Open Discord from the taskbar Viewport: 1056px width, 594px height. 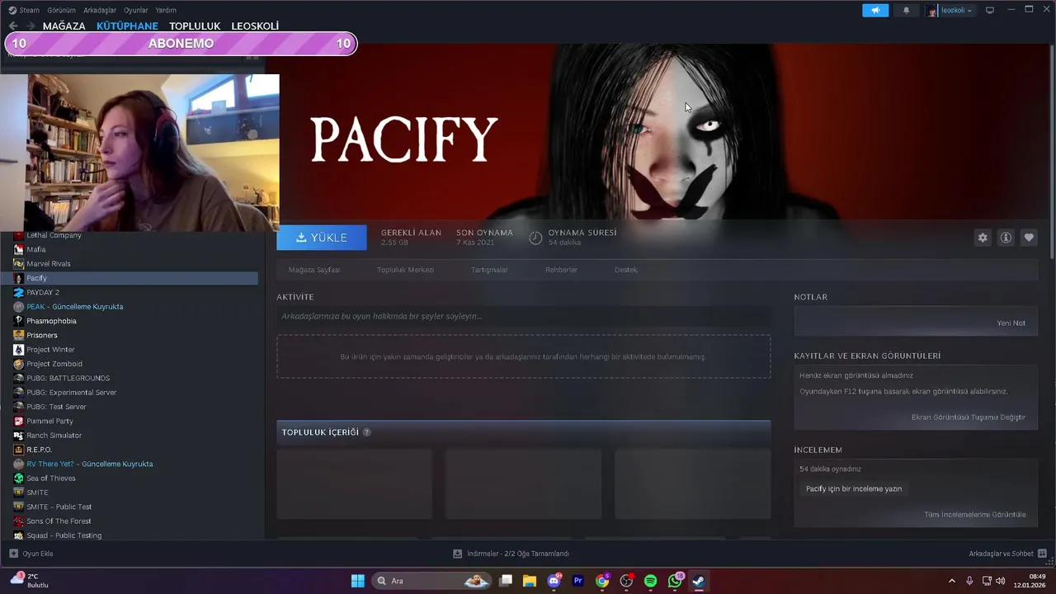point(554,581)
